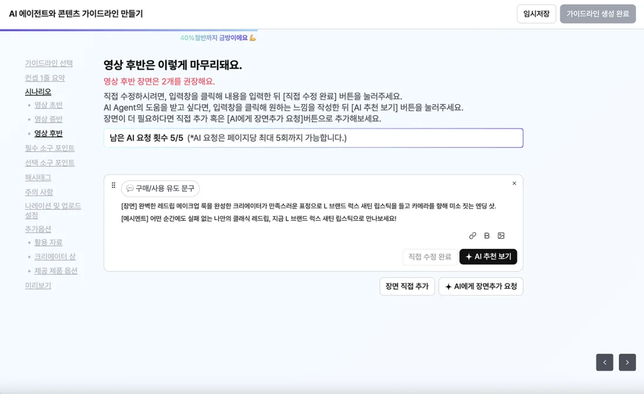The height and width of the screenshot is (394, 644).
Task: Open 선택 소구 포인트 in sidebar
Action: coord(50,163)
